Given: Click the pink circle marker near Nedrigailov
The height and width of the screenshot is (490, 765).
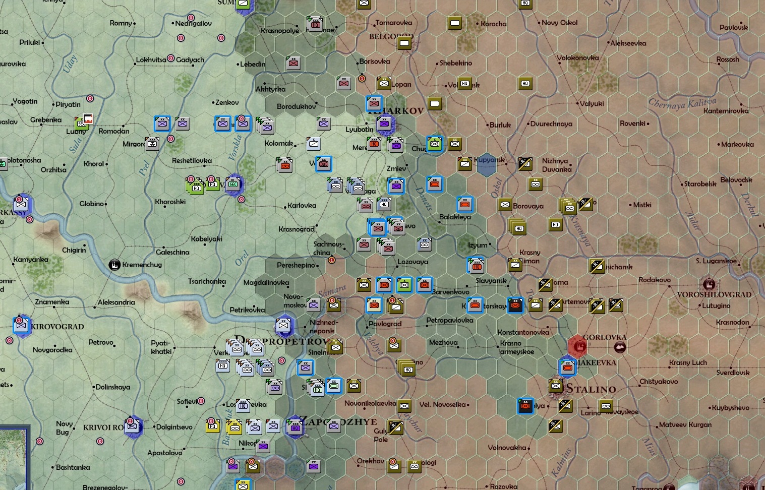Looking at the screenshot, I should (191, 18).
